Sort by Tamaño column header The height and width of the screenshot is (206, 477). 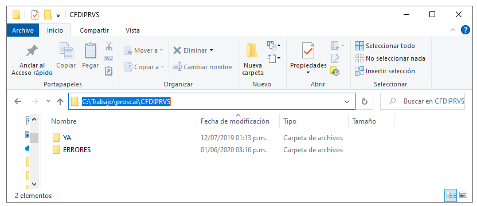coord(364,121)
